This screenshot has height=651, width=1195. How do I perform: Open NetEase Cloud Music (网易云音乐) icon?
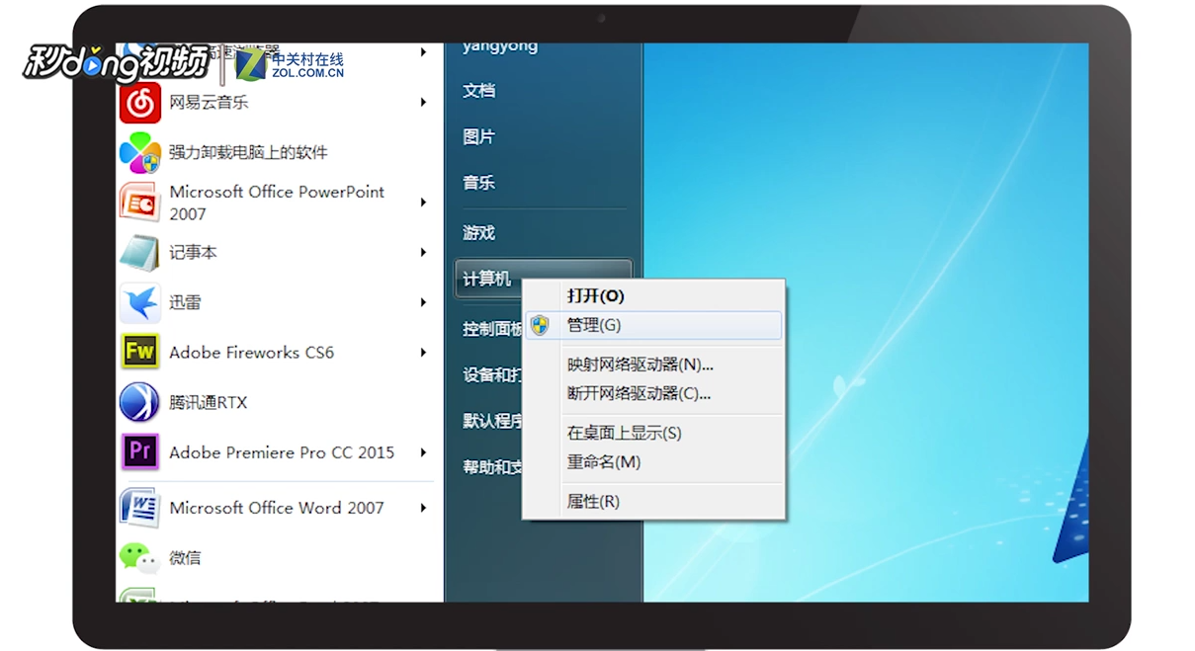[140, 102]
